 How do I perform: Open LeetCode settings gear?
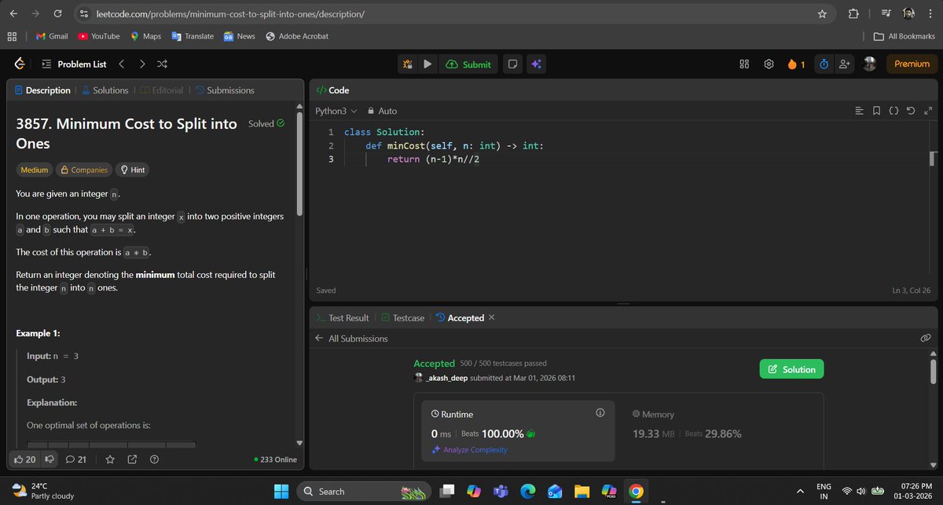(x=769, y=64)
